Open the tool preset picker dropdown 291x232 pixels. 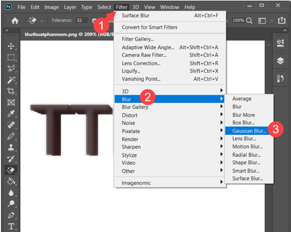[42, 21]
